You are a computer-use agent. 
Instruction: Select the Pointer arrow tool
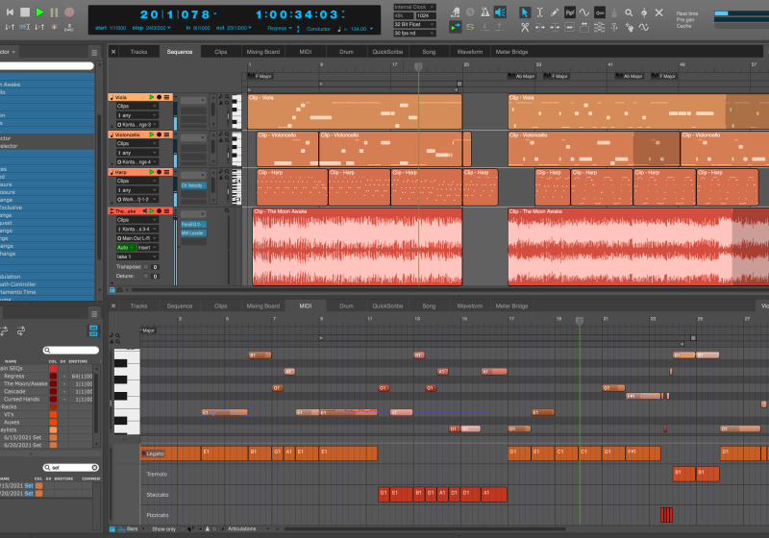pos(525,12)
